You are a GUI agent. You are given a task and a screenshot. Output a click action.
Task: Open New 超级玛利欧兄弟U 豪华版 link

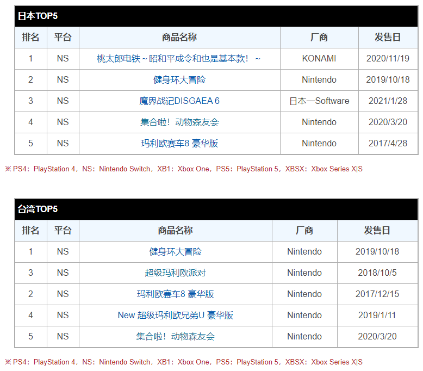point(176,315)
